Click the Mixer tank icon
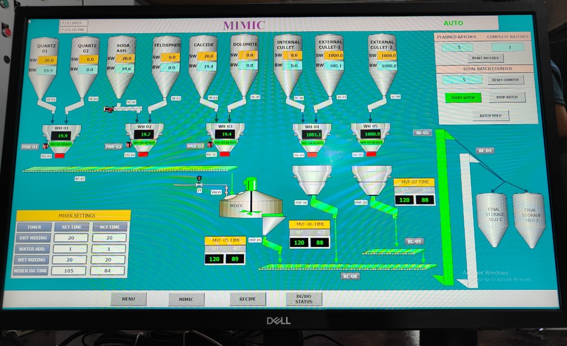Viewport: 567px width, 346px height. 251,204
